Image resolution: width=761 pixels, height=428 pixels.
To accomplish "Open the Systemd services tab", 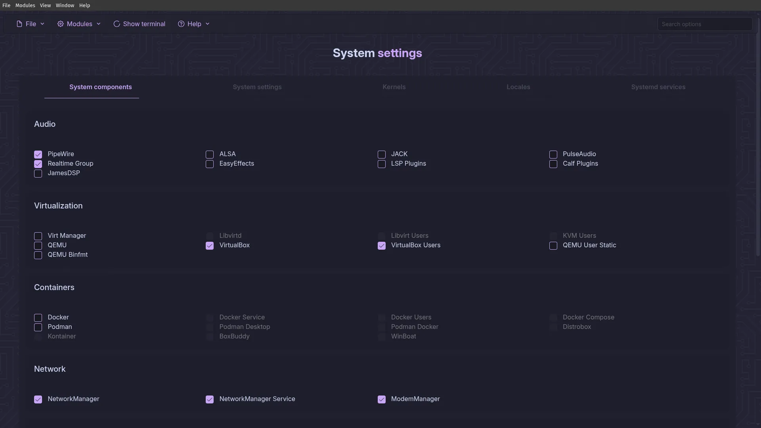I will click(x=658, y=87).
